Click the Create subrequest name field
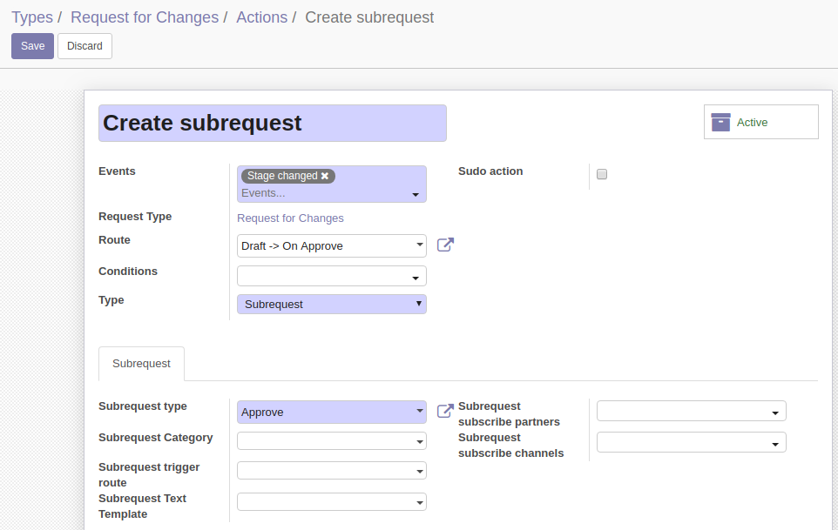 273,124
